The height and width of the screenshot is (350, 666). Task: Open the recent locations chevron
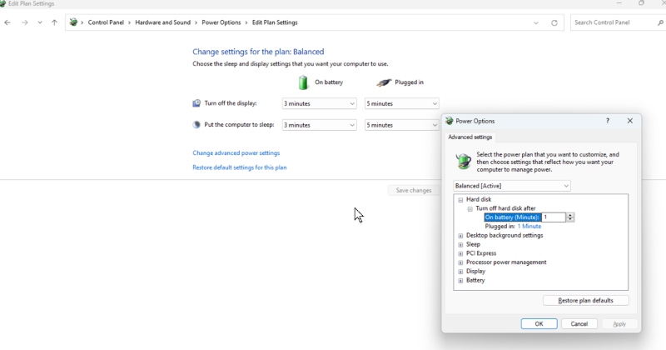pyautogui.click(x=40, y=22)
